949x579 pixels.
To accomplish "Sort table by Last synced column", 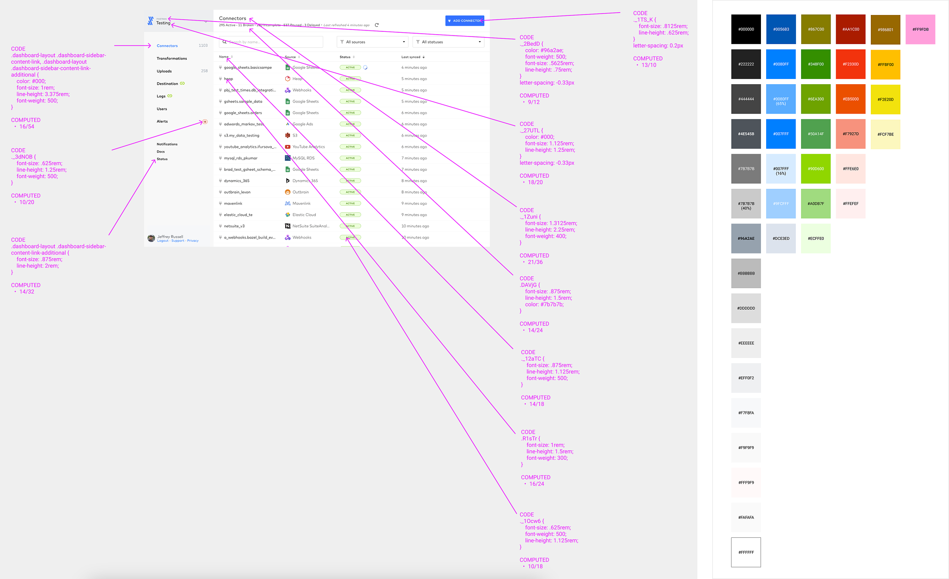I will point(413,57).
